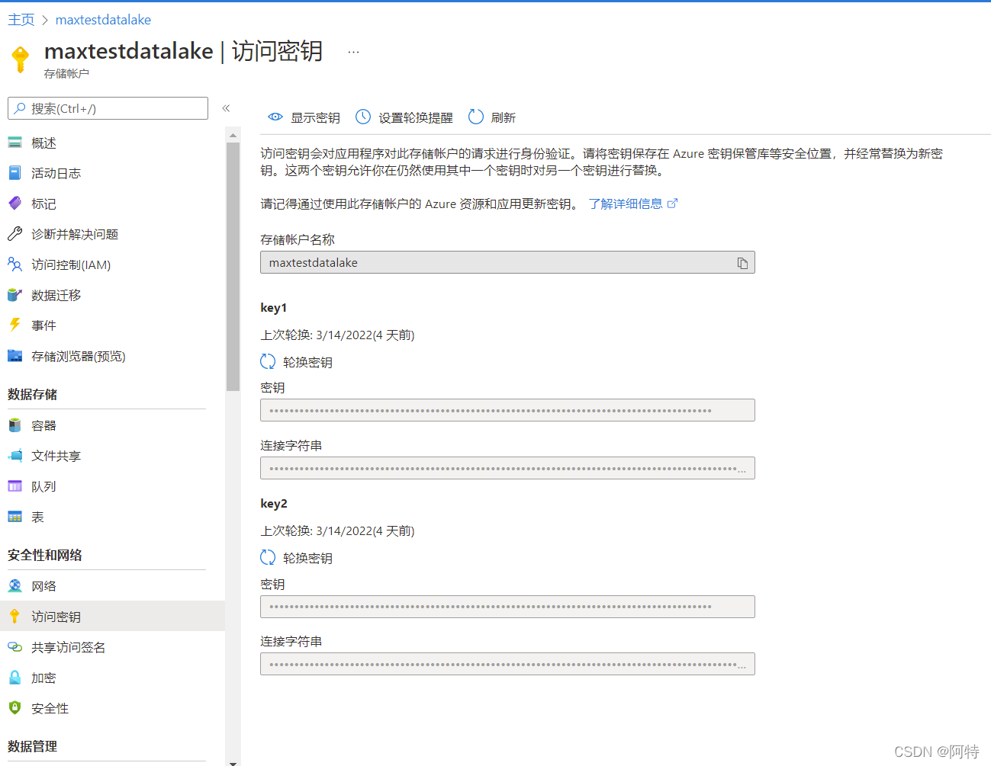Open 加密 sidebar label

coord(43,678)
